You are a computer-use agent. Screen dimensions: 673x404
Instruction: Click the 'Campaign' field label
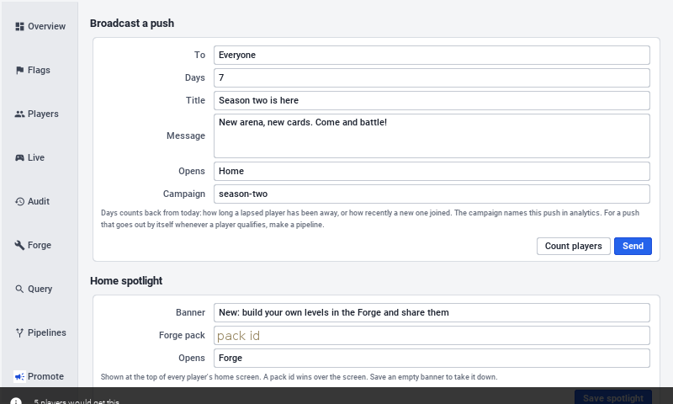(184, 194)
